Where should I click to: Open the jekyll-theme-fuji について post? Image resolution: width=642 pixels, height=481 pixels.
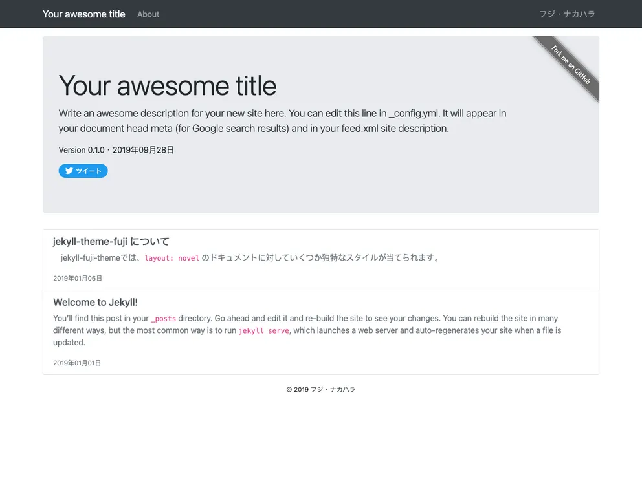(x=111, y=242)
